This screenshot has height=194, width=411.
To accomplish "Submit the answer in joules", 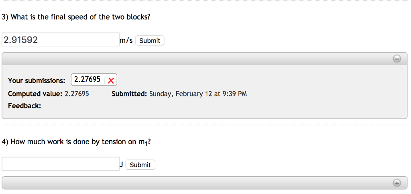I will coord(140,165).
